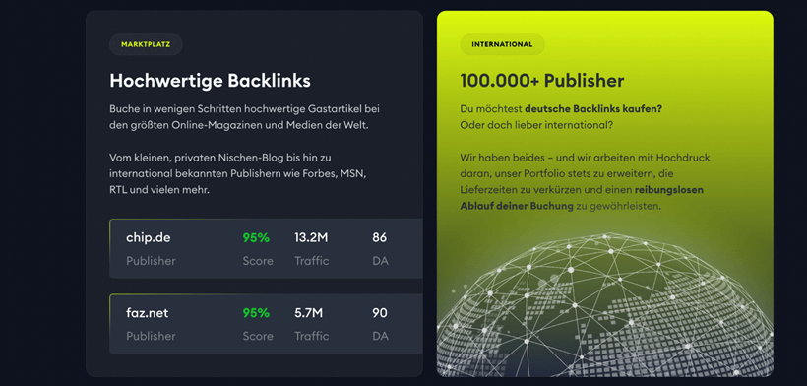This screenshot has width=807, height=386.
Task: Click the MARKTPLATZ badge
Action: [x=146, y=44]
